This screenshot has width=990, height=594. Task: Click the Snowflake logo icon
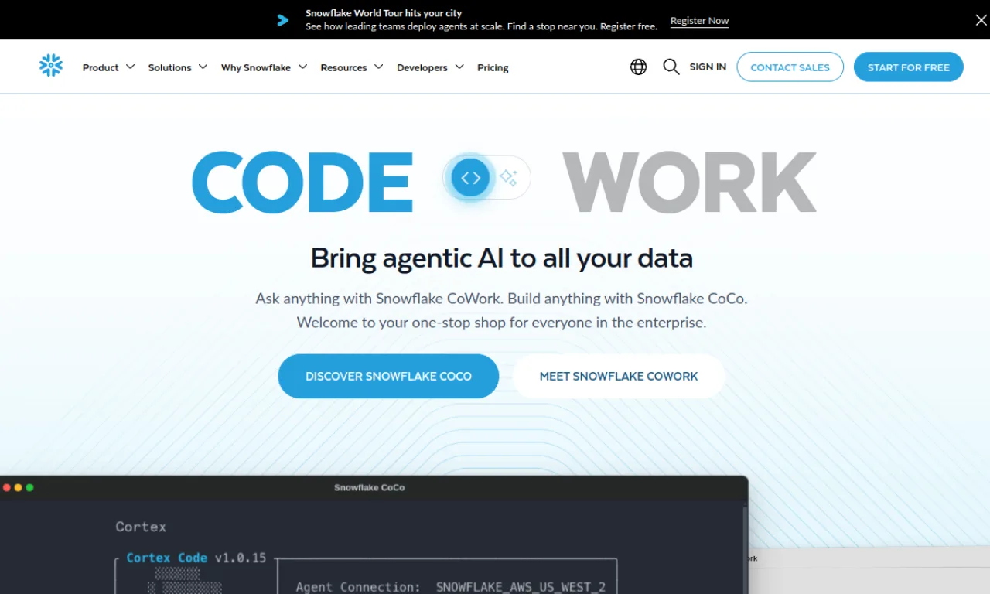click(x=51, y=66)
